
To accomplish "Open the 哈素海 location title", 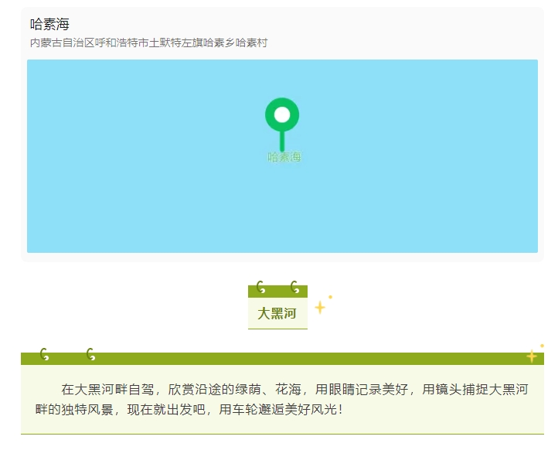I will click(49, 25).
